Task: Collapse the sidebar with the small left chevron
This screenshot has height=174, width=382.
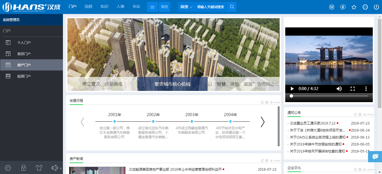Action: coord(61,168)
